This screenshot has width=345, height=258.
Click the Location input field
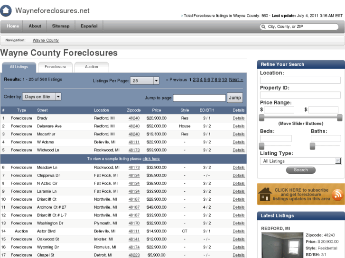(x=300, y=80)
